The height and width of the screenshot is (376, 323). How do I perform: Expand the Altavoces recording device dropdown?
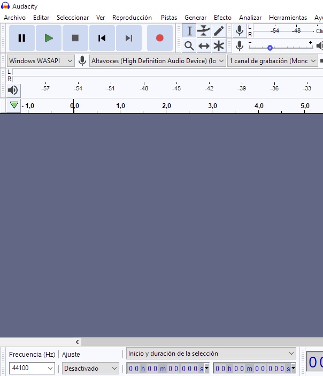tap(158, 61)
